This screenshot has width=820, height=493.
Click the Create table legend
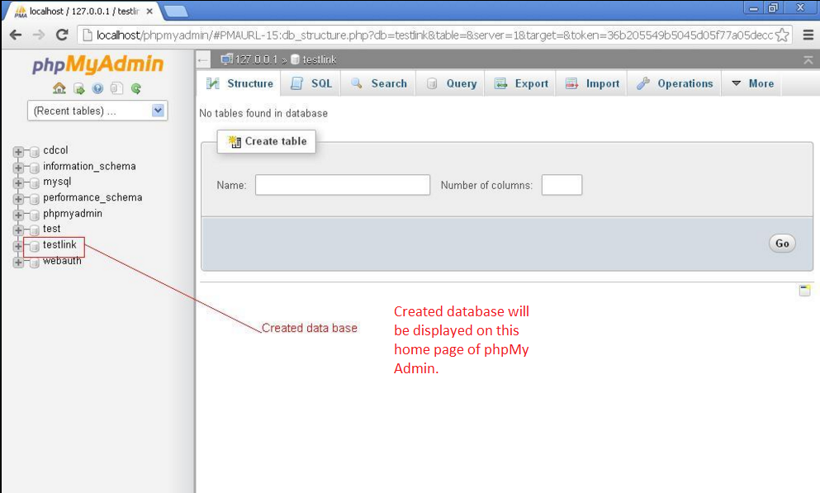tap(266, 141)
